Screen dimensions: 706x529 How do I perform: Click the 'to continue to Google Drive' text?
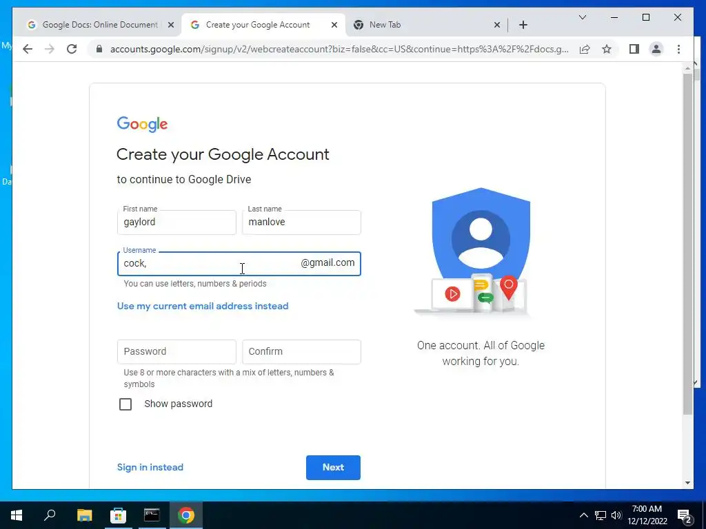click(183, 180)
